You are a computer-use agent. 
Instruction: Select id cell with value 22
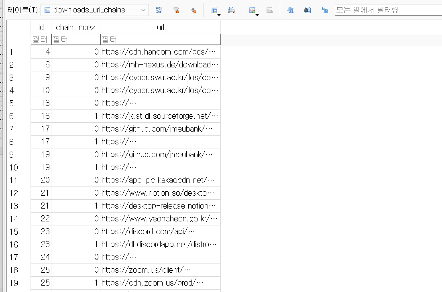[x=41, y=219]
